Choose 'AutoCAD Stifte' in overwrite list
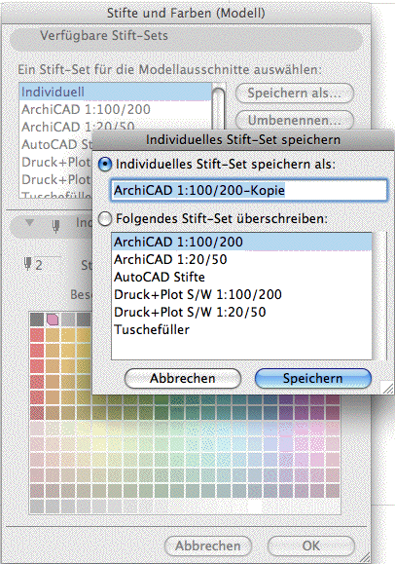The width and height of the screenshot is (395, 564). (x=241, y=277)
